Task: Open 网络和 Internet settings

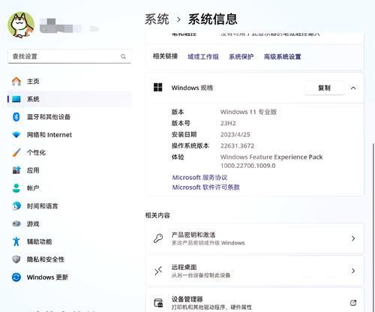Action: 70,135
